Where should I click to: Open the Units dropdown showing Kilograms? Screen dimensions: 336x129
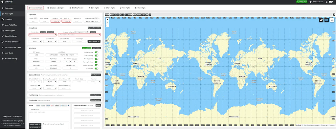(36, 61)
